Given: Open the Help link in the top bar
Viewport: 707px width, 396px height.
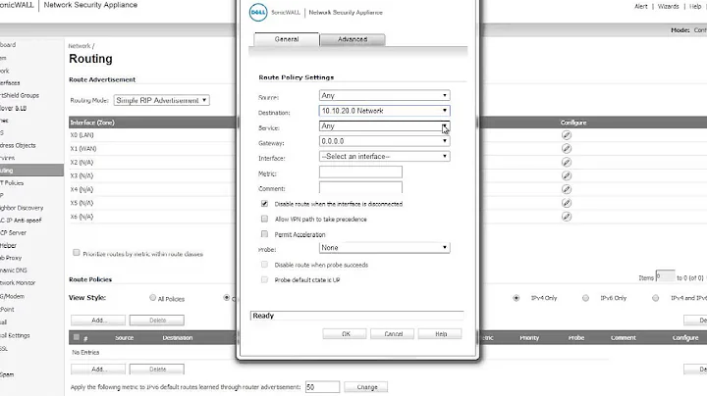Looking at the screenshot, I should 695,6.
